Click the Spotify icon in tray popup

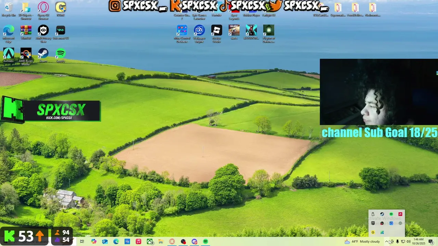click(391, 214)
